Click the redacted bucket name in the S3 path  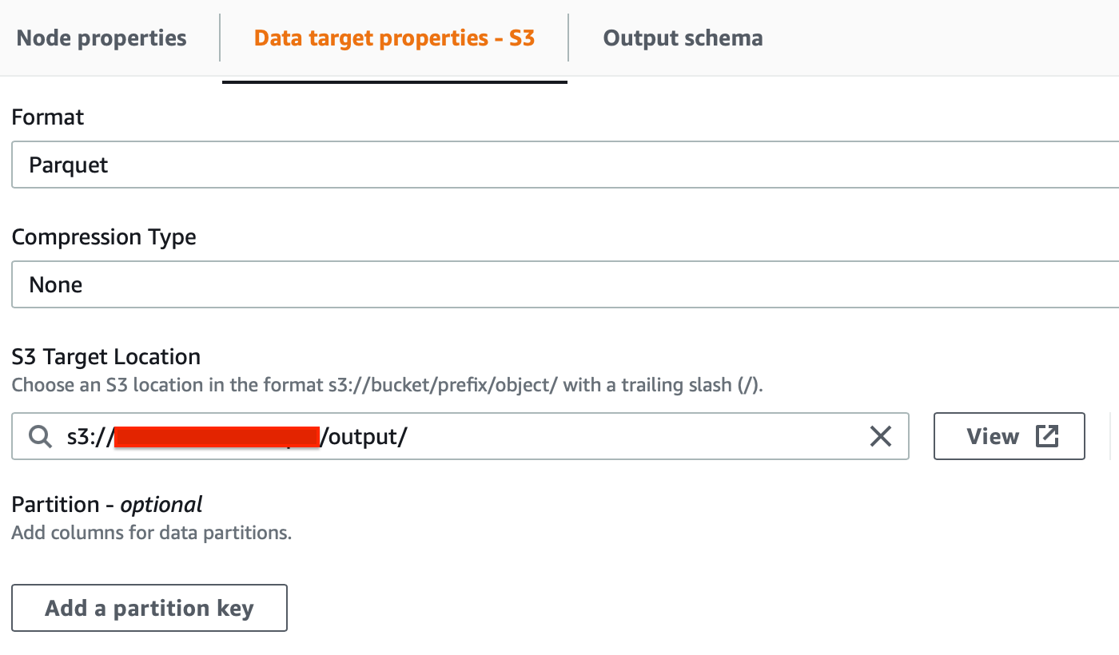[217, 436]
